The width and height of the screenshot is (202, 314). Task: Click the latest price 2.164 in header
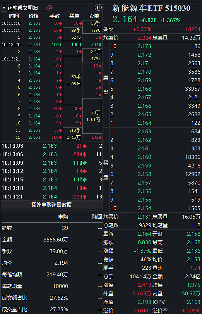point(125,19)
